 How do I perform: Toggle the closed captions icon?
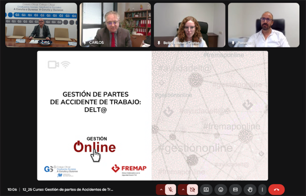tap(235, 189)
